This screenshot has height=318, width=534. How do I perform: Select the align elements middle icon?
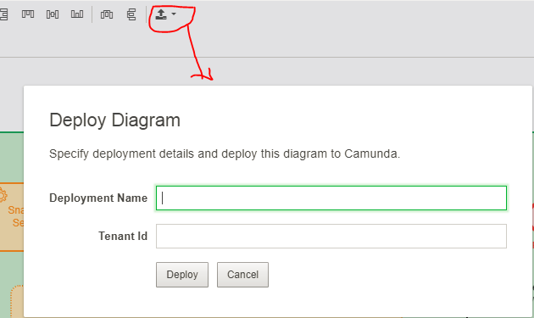tap(53, 14)
